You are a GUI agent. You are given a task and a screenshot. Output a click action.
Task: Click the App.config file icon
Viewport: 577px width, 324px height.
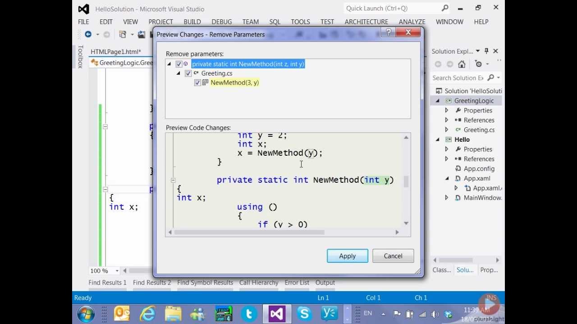coord(458,169)
